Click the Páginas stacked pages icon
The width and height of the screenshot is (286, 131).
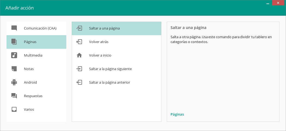pos(14,42)
